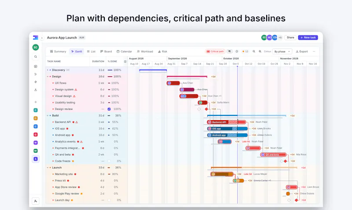
Task: Click the zoom out magnifier icon
Action: pyautogui.click(x=254, y=51)
